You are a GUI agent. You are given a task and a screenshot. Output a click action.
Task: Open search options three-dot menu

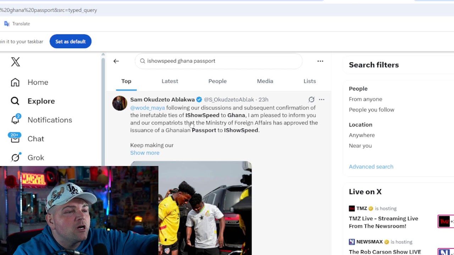click(x=320, y=61)
